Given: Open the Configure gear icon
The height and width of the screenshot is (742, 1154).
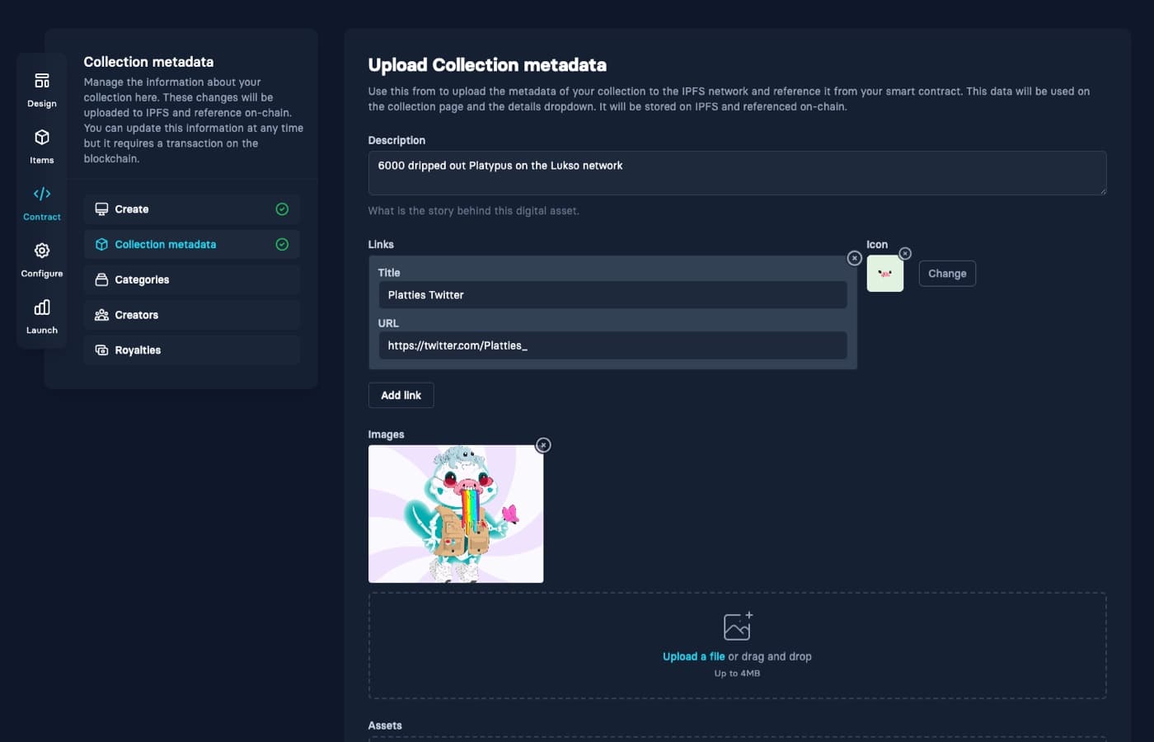Looking at the screenshot, I should (x=42, y=250).
